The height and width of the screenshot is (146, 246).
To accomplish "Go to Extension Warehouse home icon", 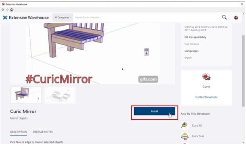I will click(x=12, y=10).
